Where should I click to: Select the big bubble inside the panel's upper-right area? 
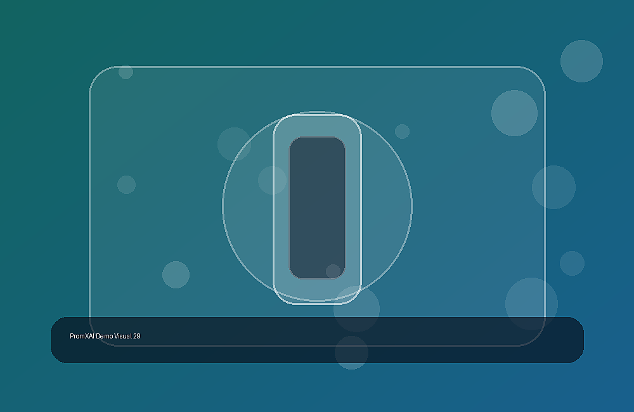(514, 113)
